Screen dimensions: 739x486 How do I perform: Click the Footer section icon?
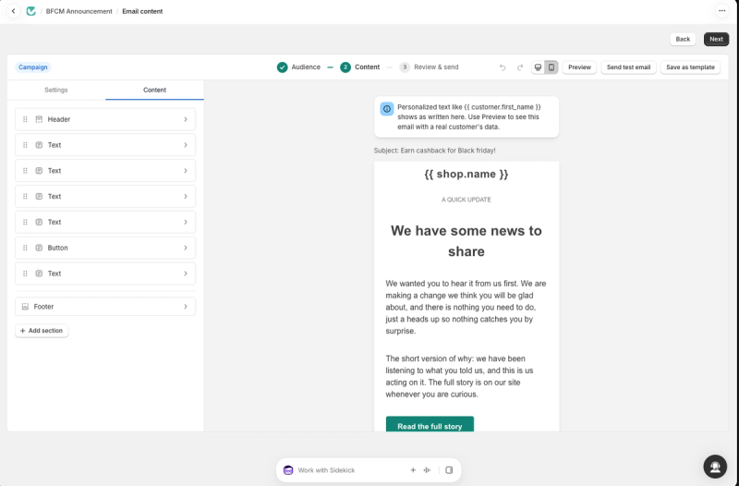click(x=25, y=307)
